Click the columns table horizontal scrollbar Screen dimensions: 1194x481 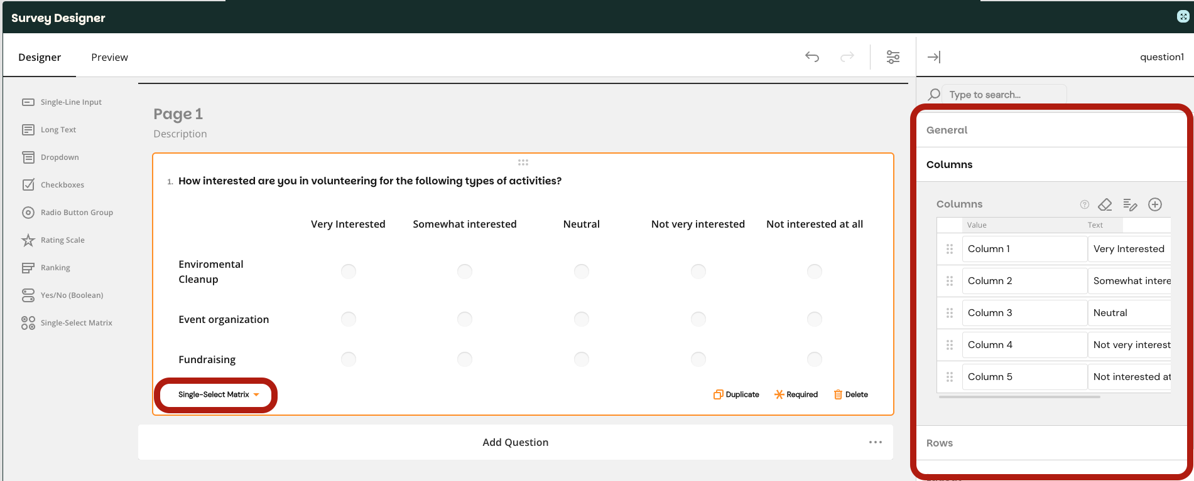1019,397
